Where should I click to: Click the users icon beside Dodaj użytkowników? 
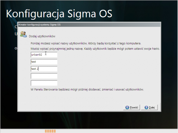pyautogui.click(x=23, y=34)
